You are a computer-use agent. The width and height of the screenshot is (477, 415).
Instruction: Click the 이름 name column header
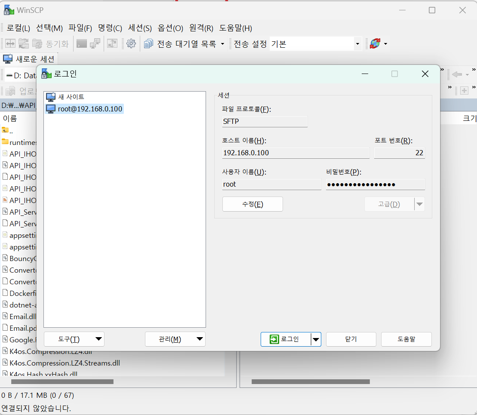coord(10,118)
